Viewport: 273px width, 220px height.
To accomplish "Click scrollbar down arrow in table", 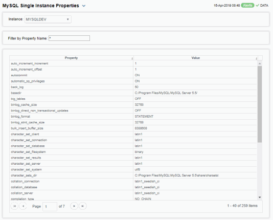I will pyautogui.click(x=260, y=197).
